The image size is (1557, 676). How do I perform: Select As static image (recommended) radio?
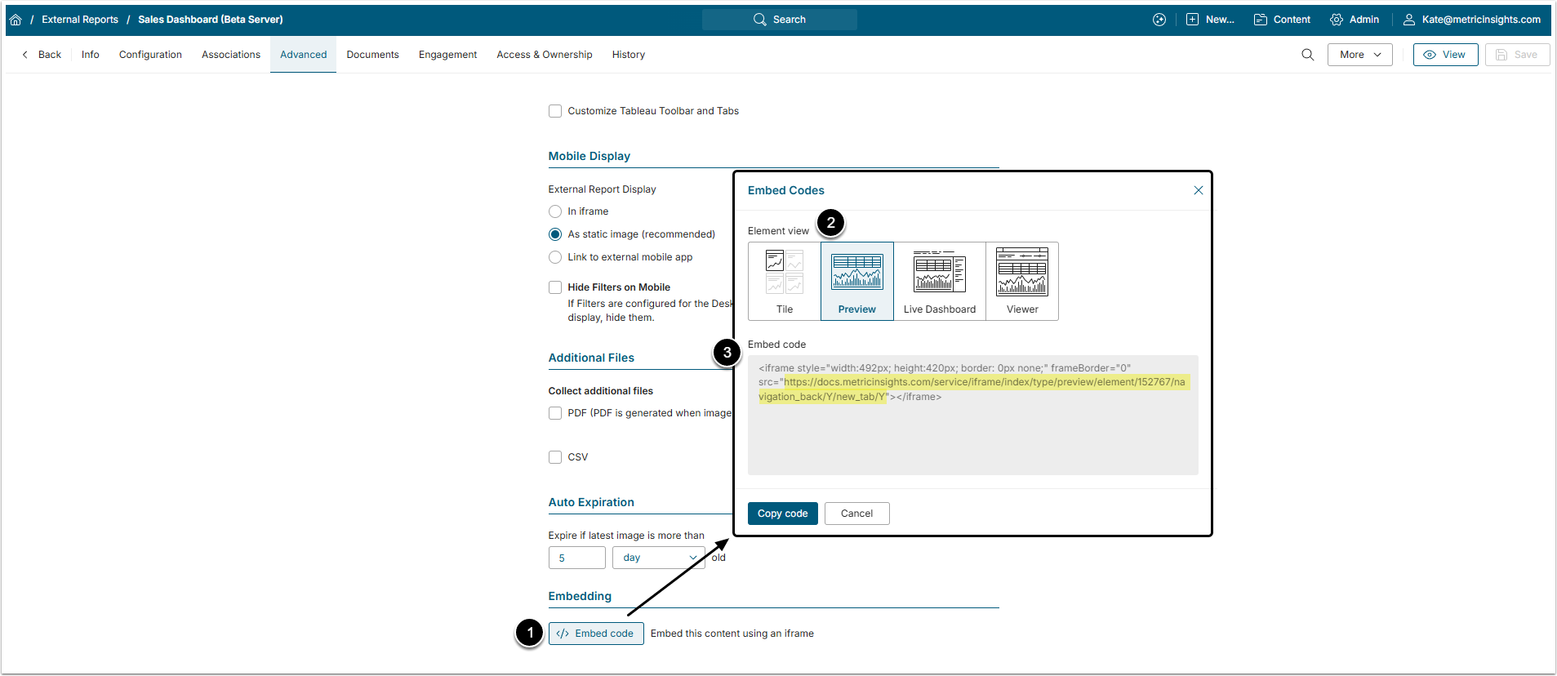pos(555,234)
